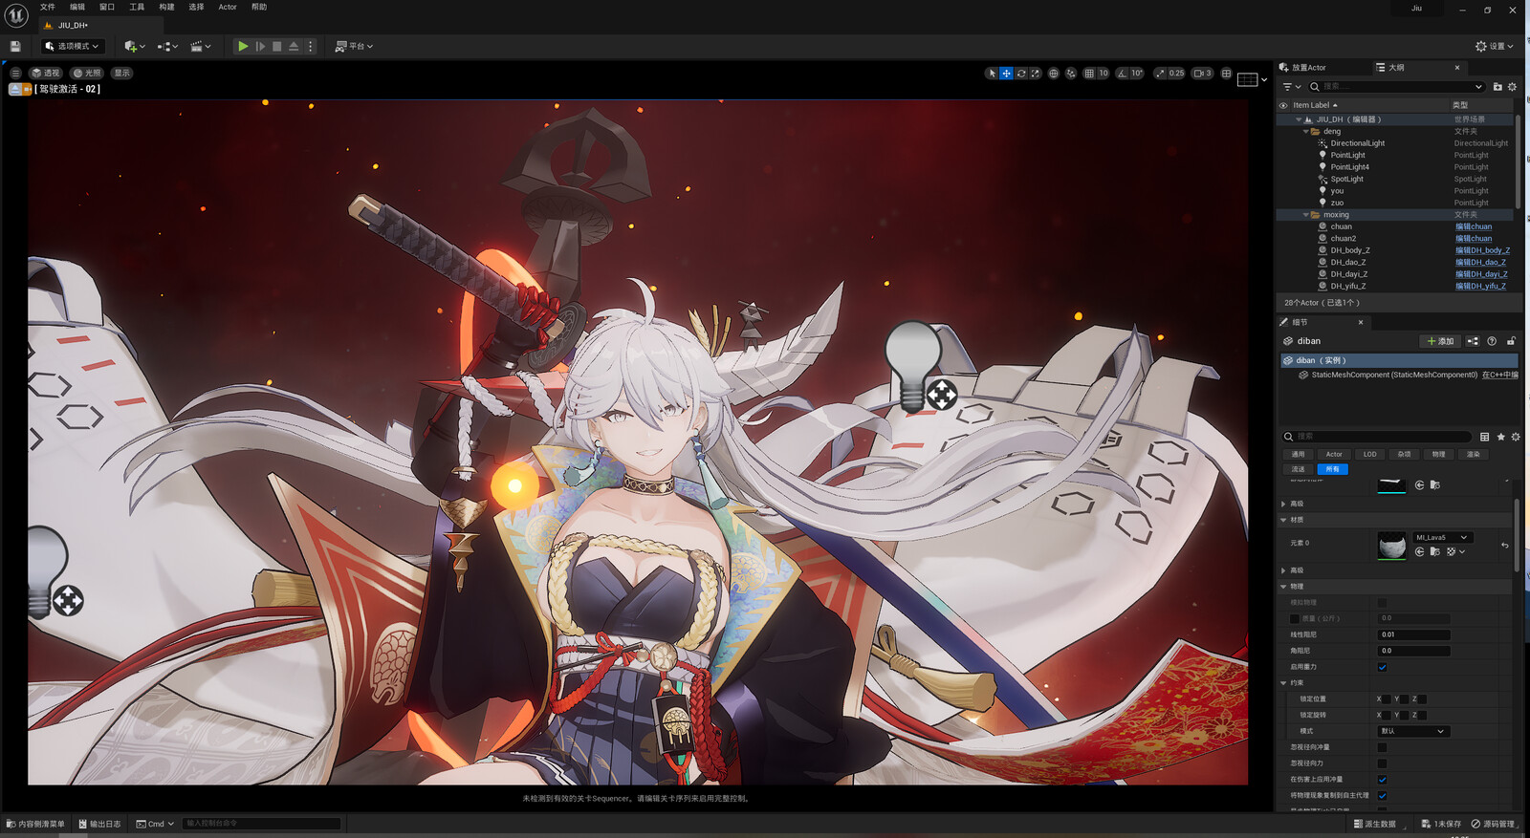Viewport: 1530px width, 838px height.
Task: Click the 编辑DH_body_Z link
Action: (x=1482, y=250)
